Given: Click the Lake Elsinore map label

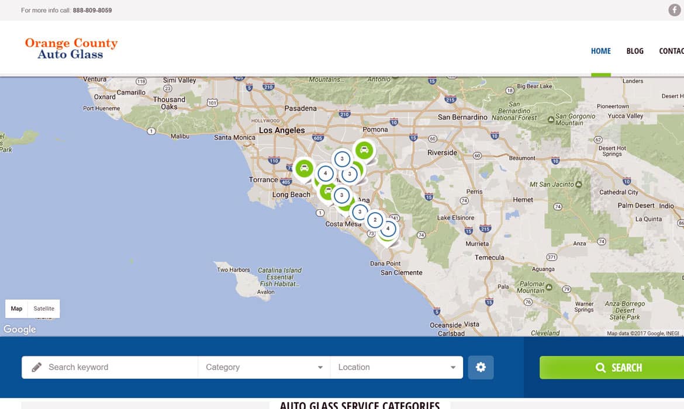Looking at the screenshot, I should 455,217.
